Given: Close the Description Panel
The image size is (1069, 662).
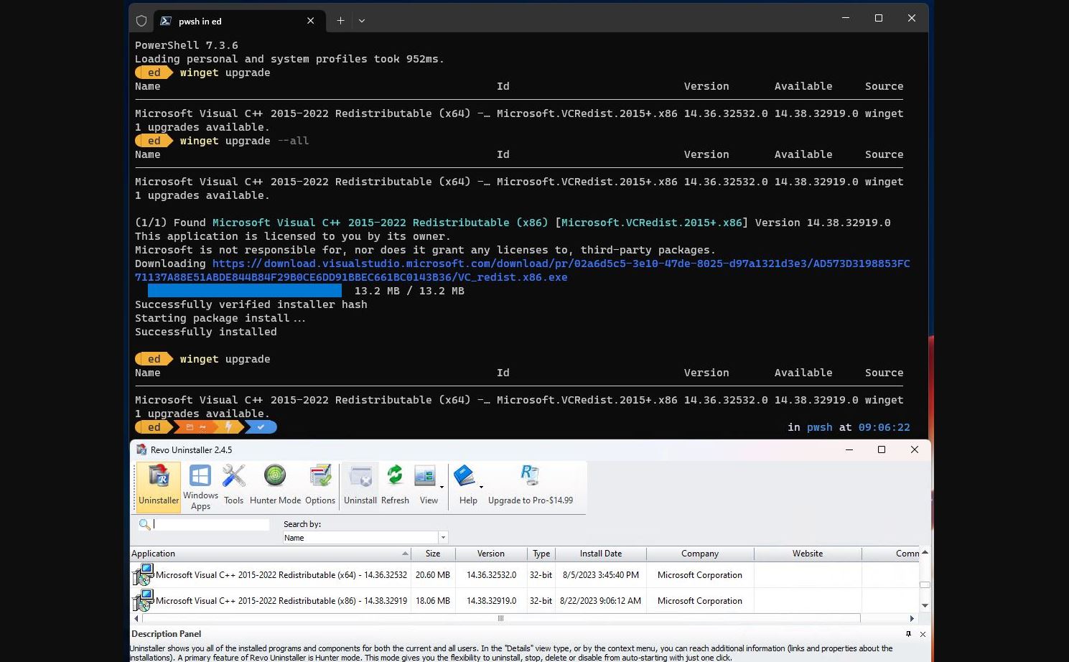Looking at the screenshot, I should 923,634.
